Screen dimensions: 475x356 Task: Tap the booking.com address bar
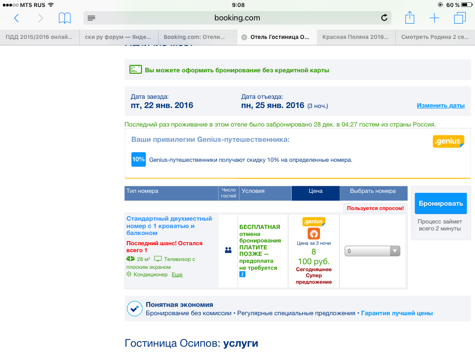click(x=237, y=18)
